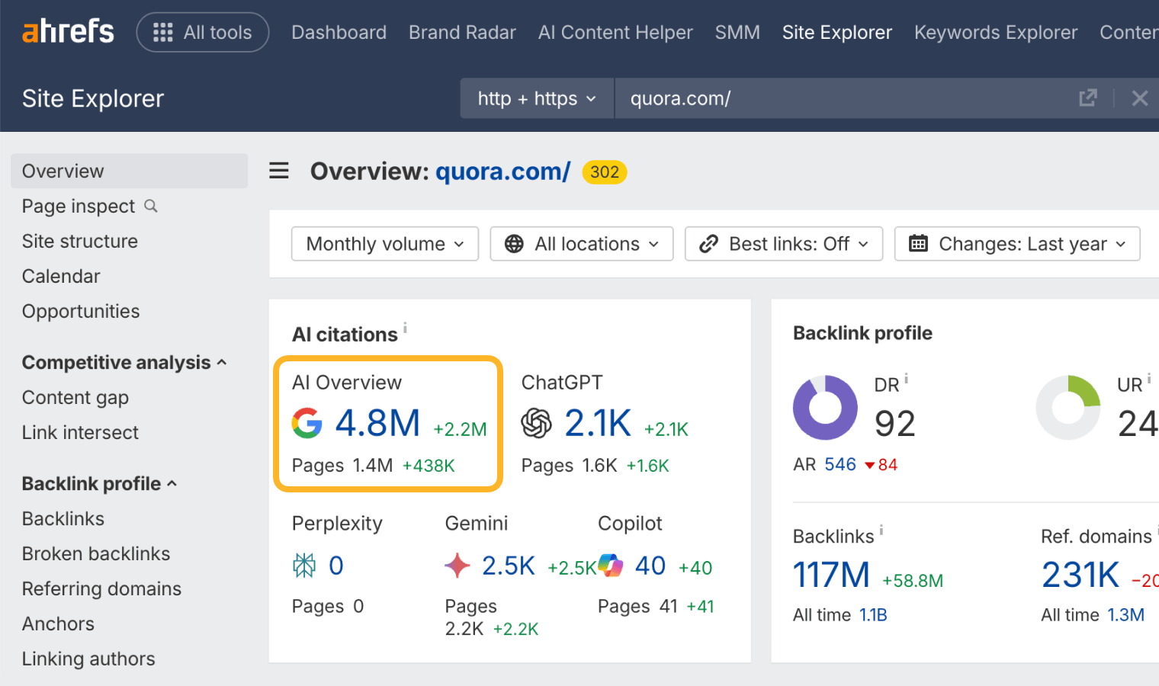Open the Changes: Last year dropdown
Viewport: 1159px width, 686px height.
coord(1017,244)
